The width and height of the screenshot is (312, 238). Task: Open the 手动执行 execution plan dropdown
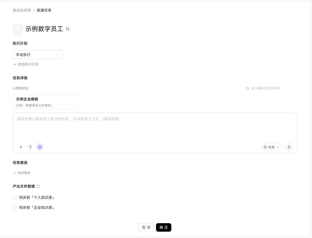[37, 55]
